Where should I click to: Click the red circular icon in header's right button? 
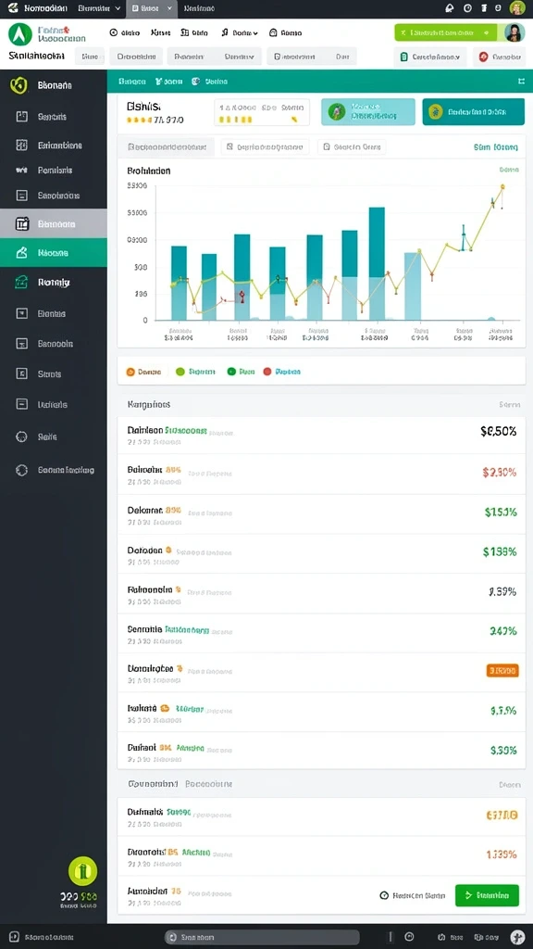click(483, 57)
